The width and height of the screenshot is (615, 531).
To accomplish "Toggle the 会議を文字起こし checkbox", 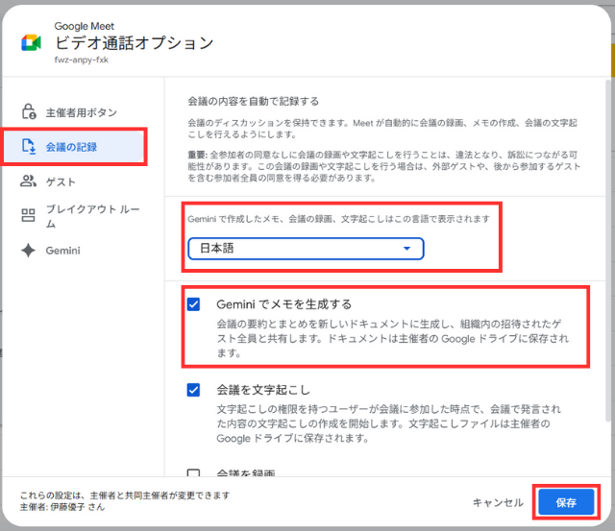I will (x=193, y=390).
